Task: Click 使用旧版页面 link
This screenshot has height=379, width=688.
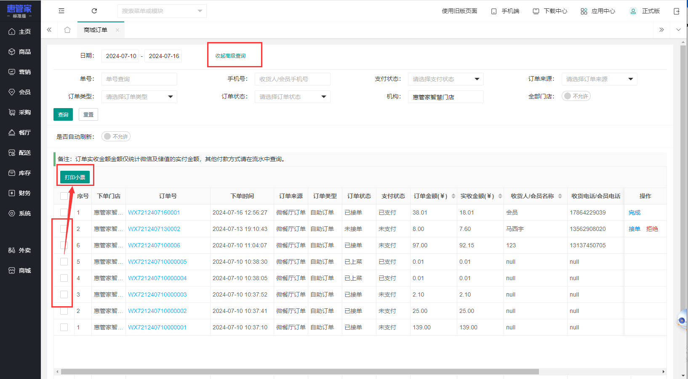Action: (x=459, y=11)
